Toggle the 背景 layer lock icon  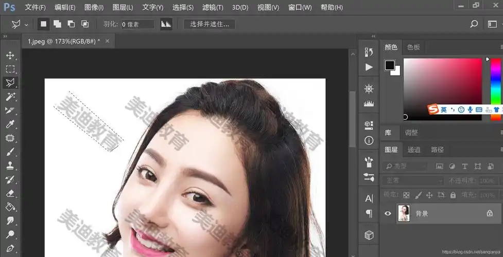(x=490, y=213)
